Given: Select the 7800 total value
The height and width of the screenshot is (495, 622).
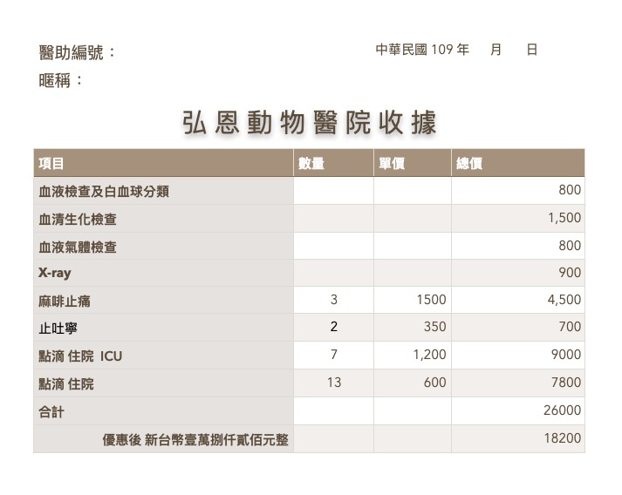Looking at the screenshot, I should pyautogui.click(x=566, y=383).
